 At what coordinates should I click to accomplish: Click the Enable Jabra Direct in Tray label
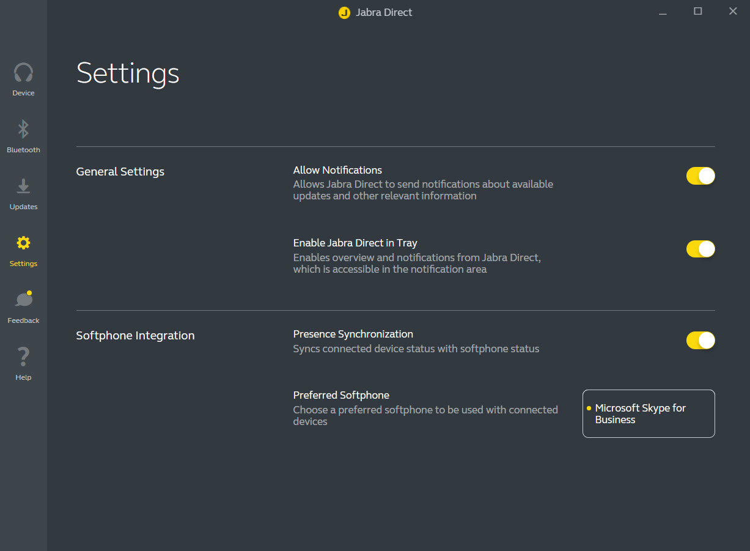point(355,243)
